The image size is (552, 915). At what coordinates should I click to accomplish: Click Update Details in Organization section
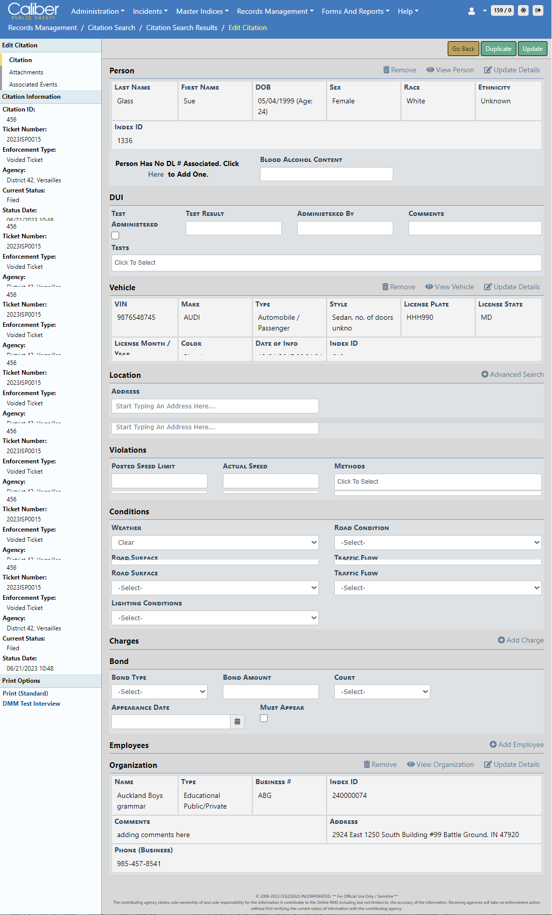point(511,765)
